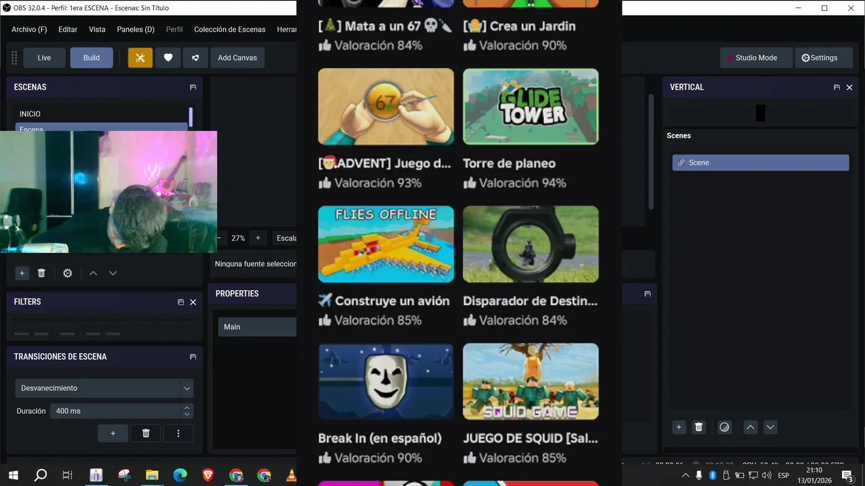
Task: Close the FILTERS panel
Action: pyautogui.click(x=193, y=302)
